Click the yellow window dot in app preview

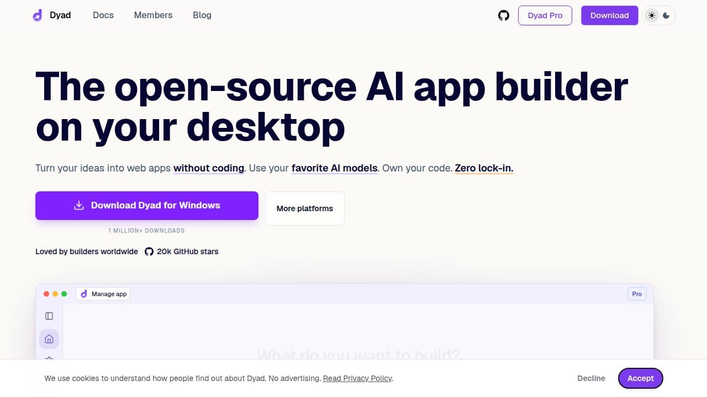pos(55,294)
